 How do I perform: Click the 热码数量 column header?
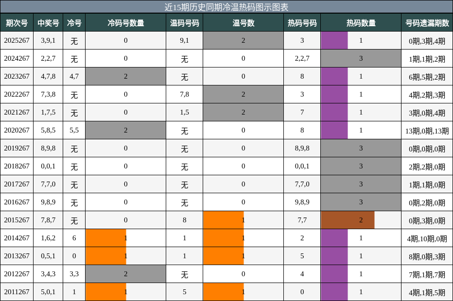pos(361,23)
